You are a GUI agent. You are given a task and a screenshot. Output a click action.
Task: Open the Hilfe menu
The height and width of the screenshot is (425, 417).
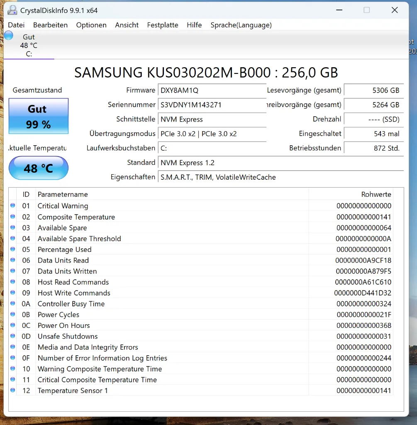(194, 25)
